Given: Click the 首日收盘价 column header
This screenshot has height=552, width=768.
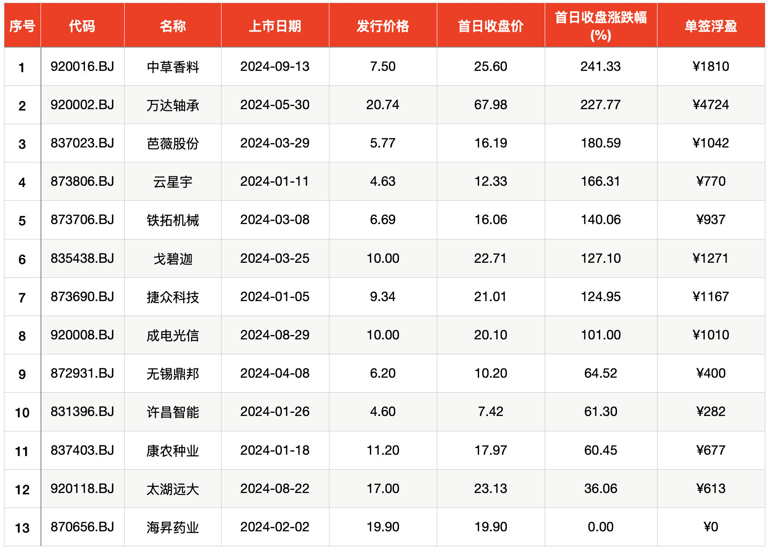Looking at the screenshot, I should tap(491, 26).
